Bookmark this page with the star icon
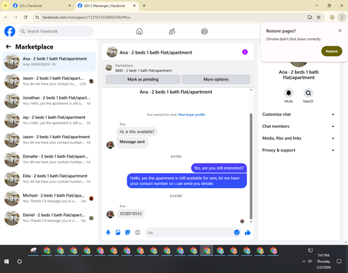348x273 pixels. tap(319, 17)
